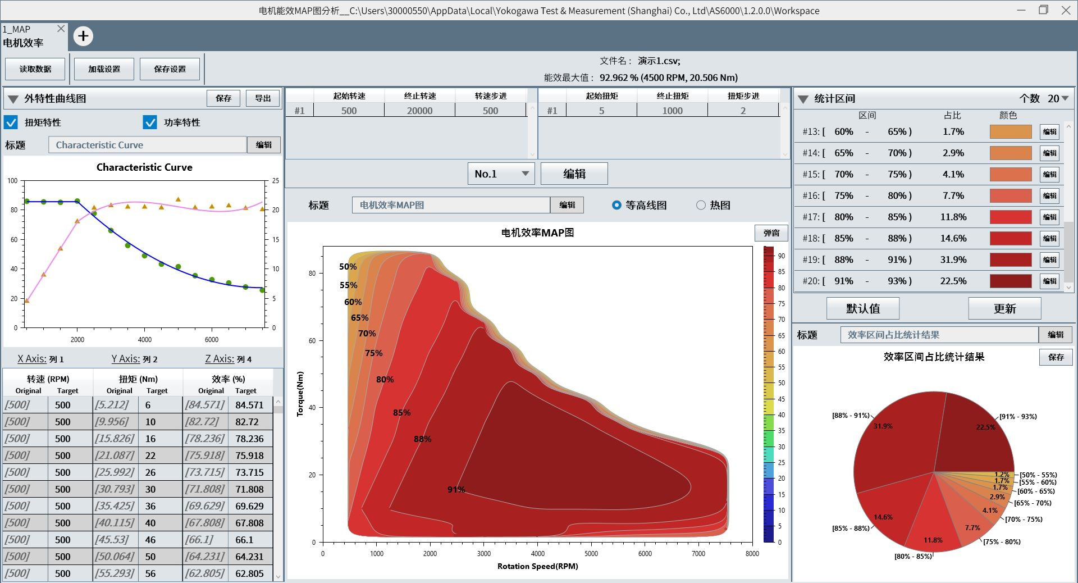Click the 更新 button
Viewport: 1078px width, 583px height.
1004,308
